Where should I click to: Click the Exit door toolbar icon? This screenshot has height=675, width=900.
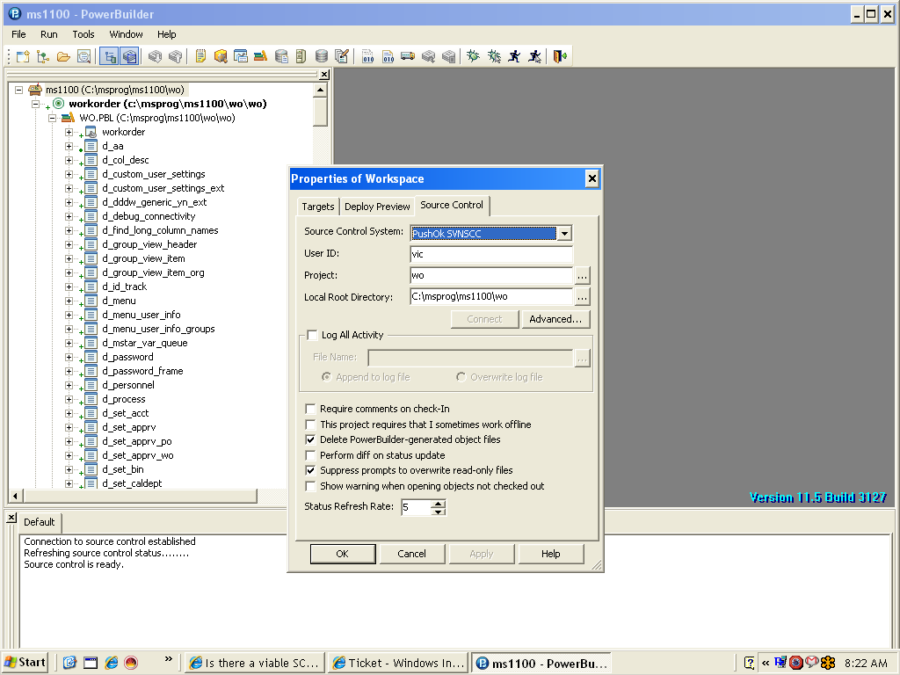click(x=560, y=56)
